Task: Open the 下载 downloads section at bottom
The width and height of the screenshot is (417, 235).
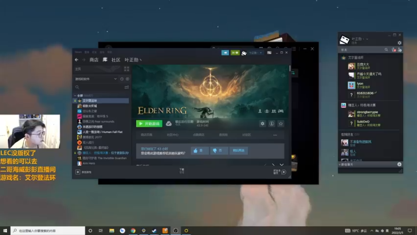Action: click(181, 171)
